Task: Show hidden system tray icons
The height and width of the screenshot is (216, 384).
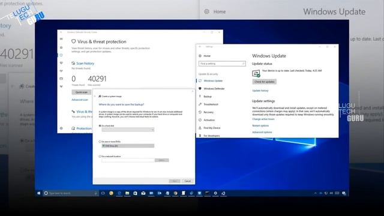Action: 315,193
